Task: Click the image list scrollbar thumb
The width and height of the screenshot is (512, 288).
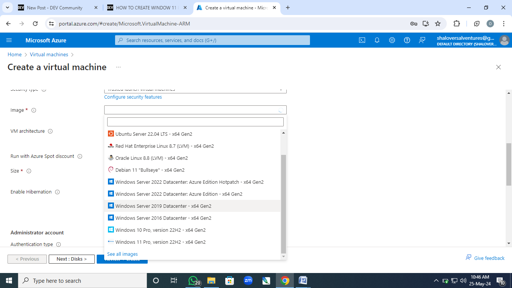Action: point(283,204)
